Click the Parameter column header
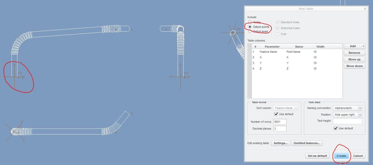Image resolution: width=373 pixels, height=165 pixels. click(272, 46)
